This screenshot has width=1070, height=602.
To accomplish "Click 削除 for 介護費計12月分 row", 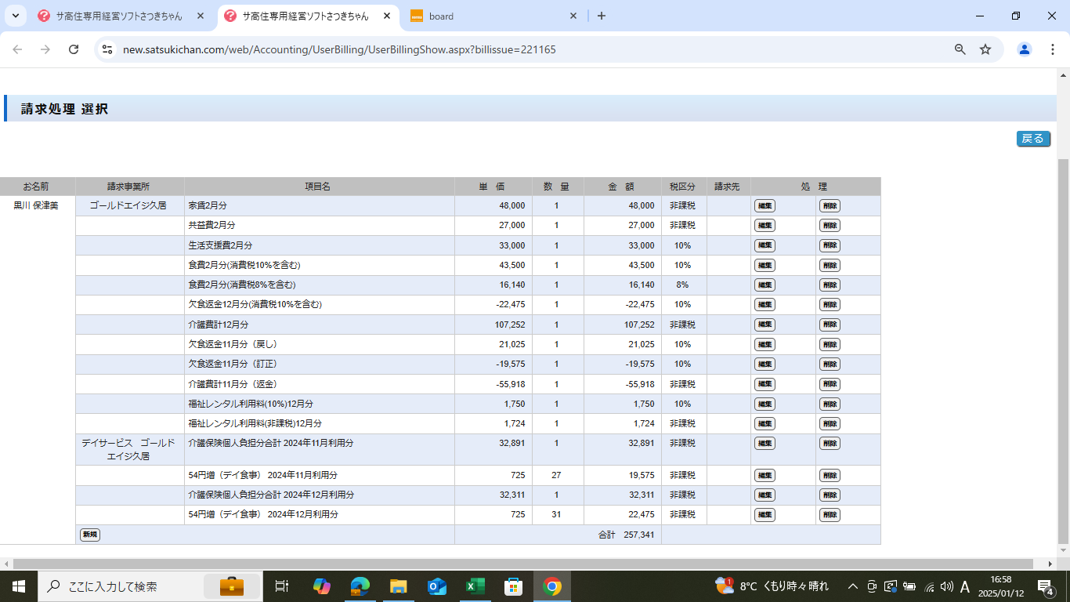I will tap(830, 325).
